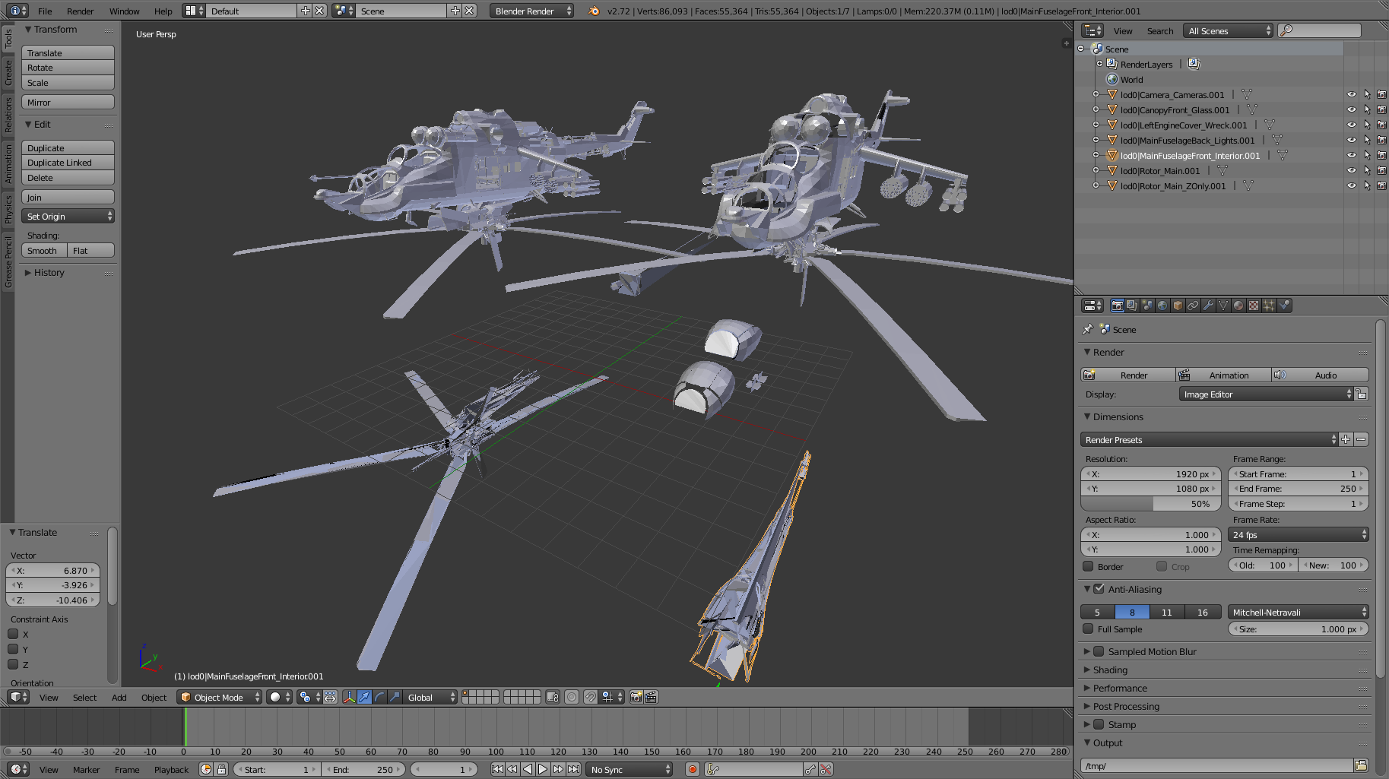Open the Image Editor display dropdown
This screenshot has height=779, width=1389.
point(1267,394)
